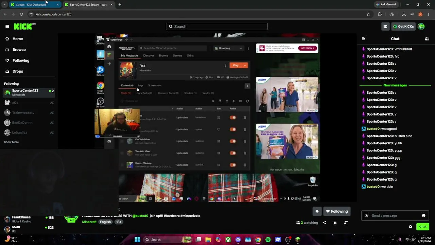The height and width of the screenshot is (245, 435).
Task: Open Trainwreckstv channel in sidebar
Action: [29, 113]
